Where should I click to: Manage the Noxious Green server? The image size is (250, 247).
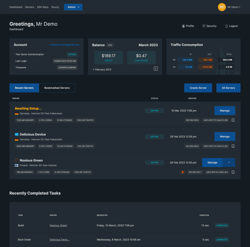coord(212,162)
